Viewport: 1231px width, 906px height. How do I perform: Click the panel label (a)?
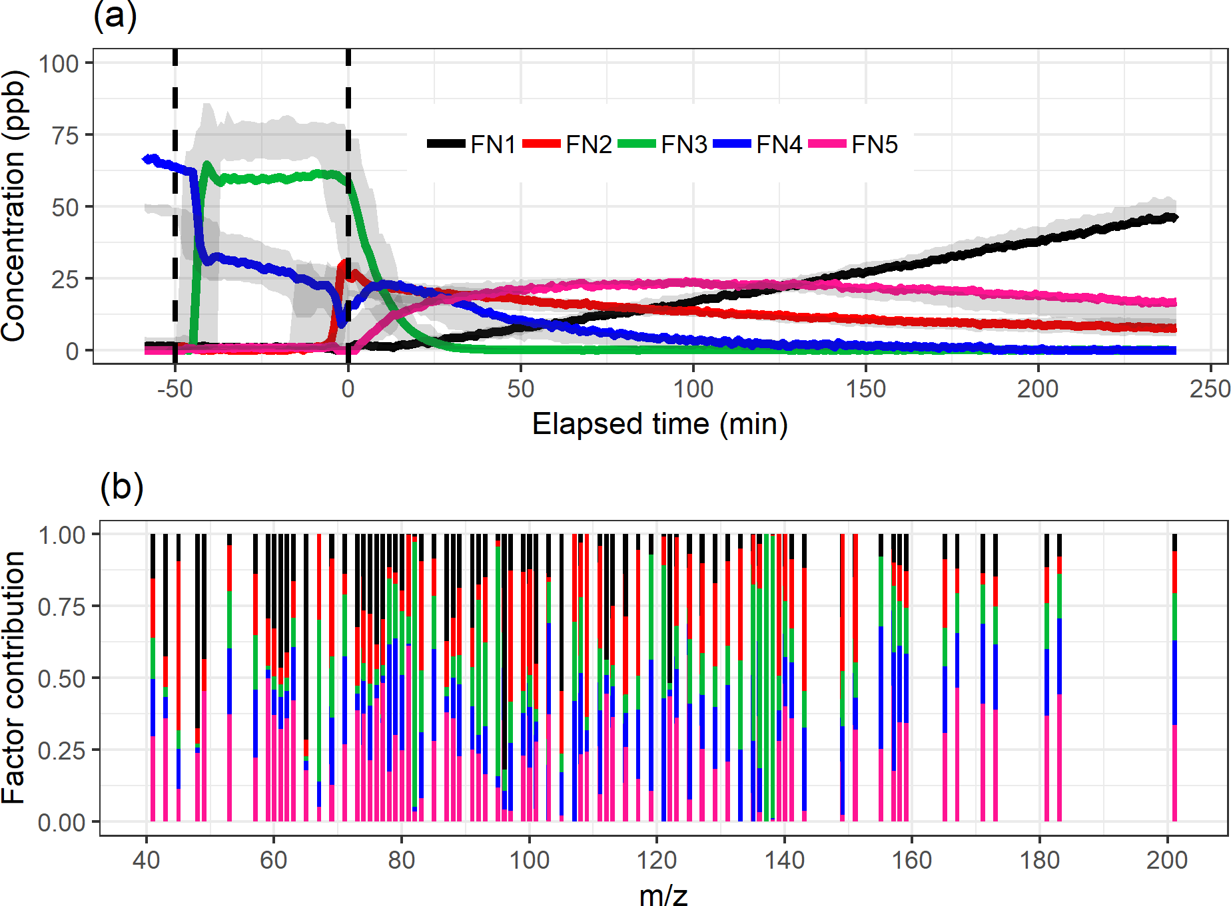pos(115,16)
